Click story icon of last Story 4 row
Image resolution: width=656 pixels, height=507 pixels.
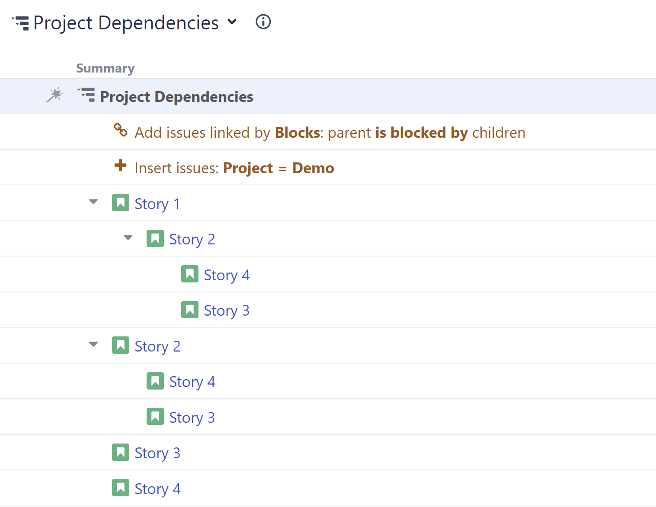coord(120,488)
